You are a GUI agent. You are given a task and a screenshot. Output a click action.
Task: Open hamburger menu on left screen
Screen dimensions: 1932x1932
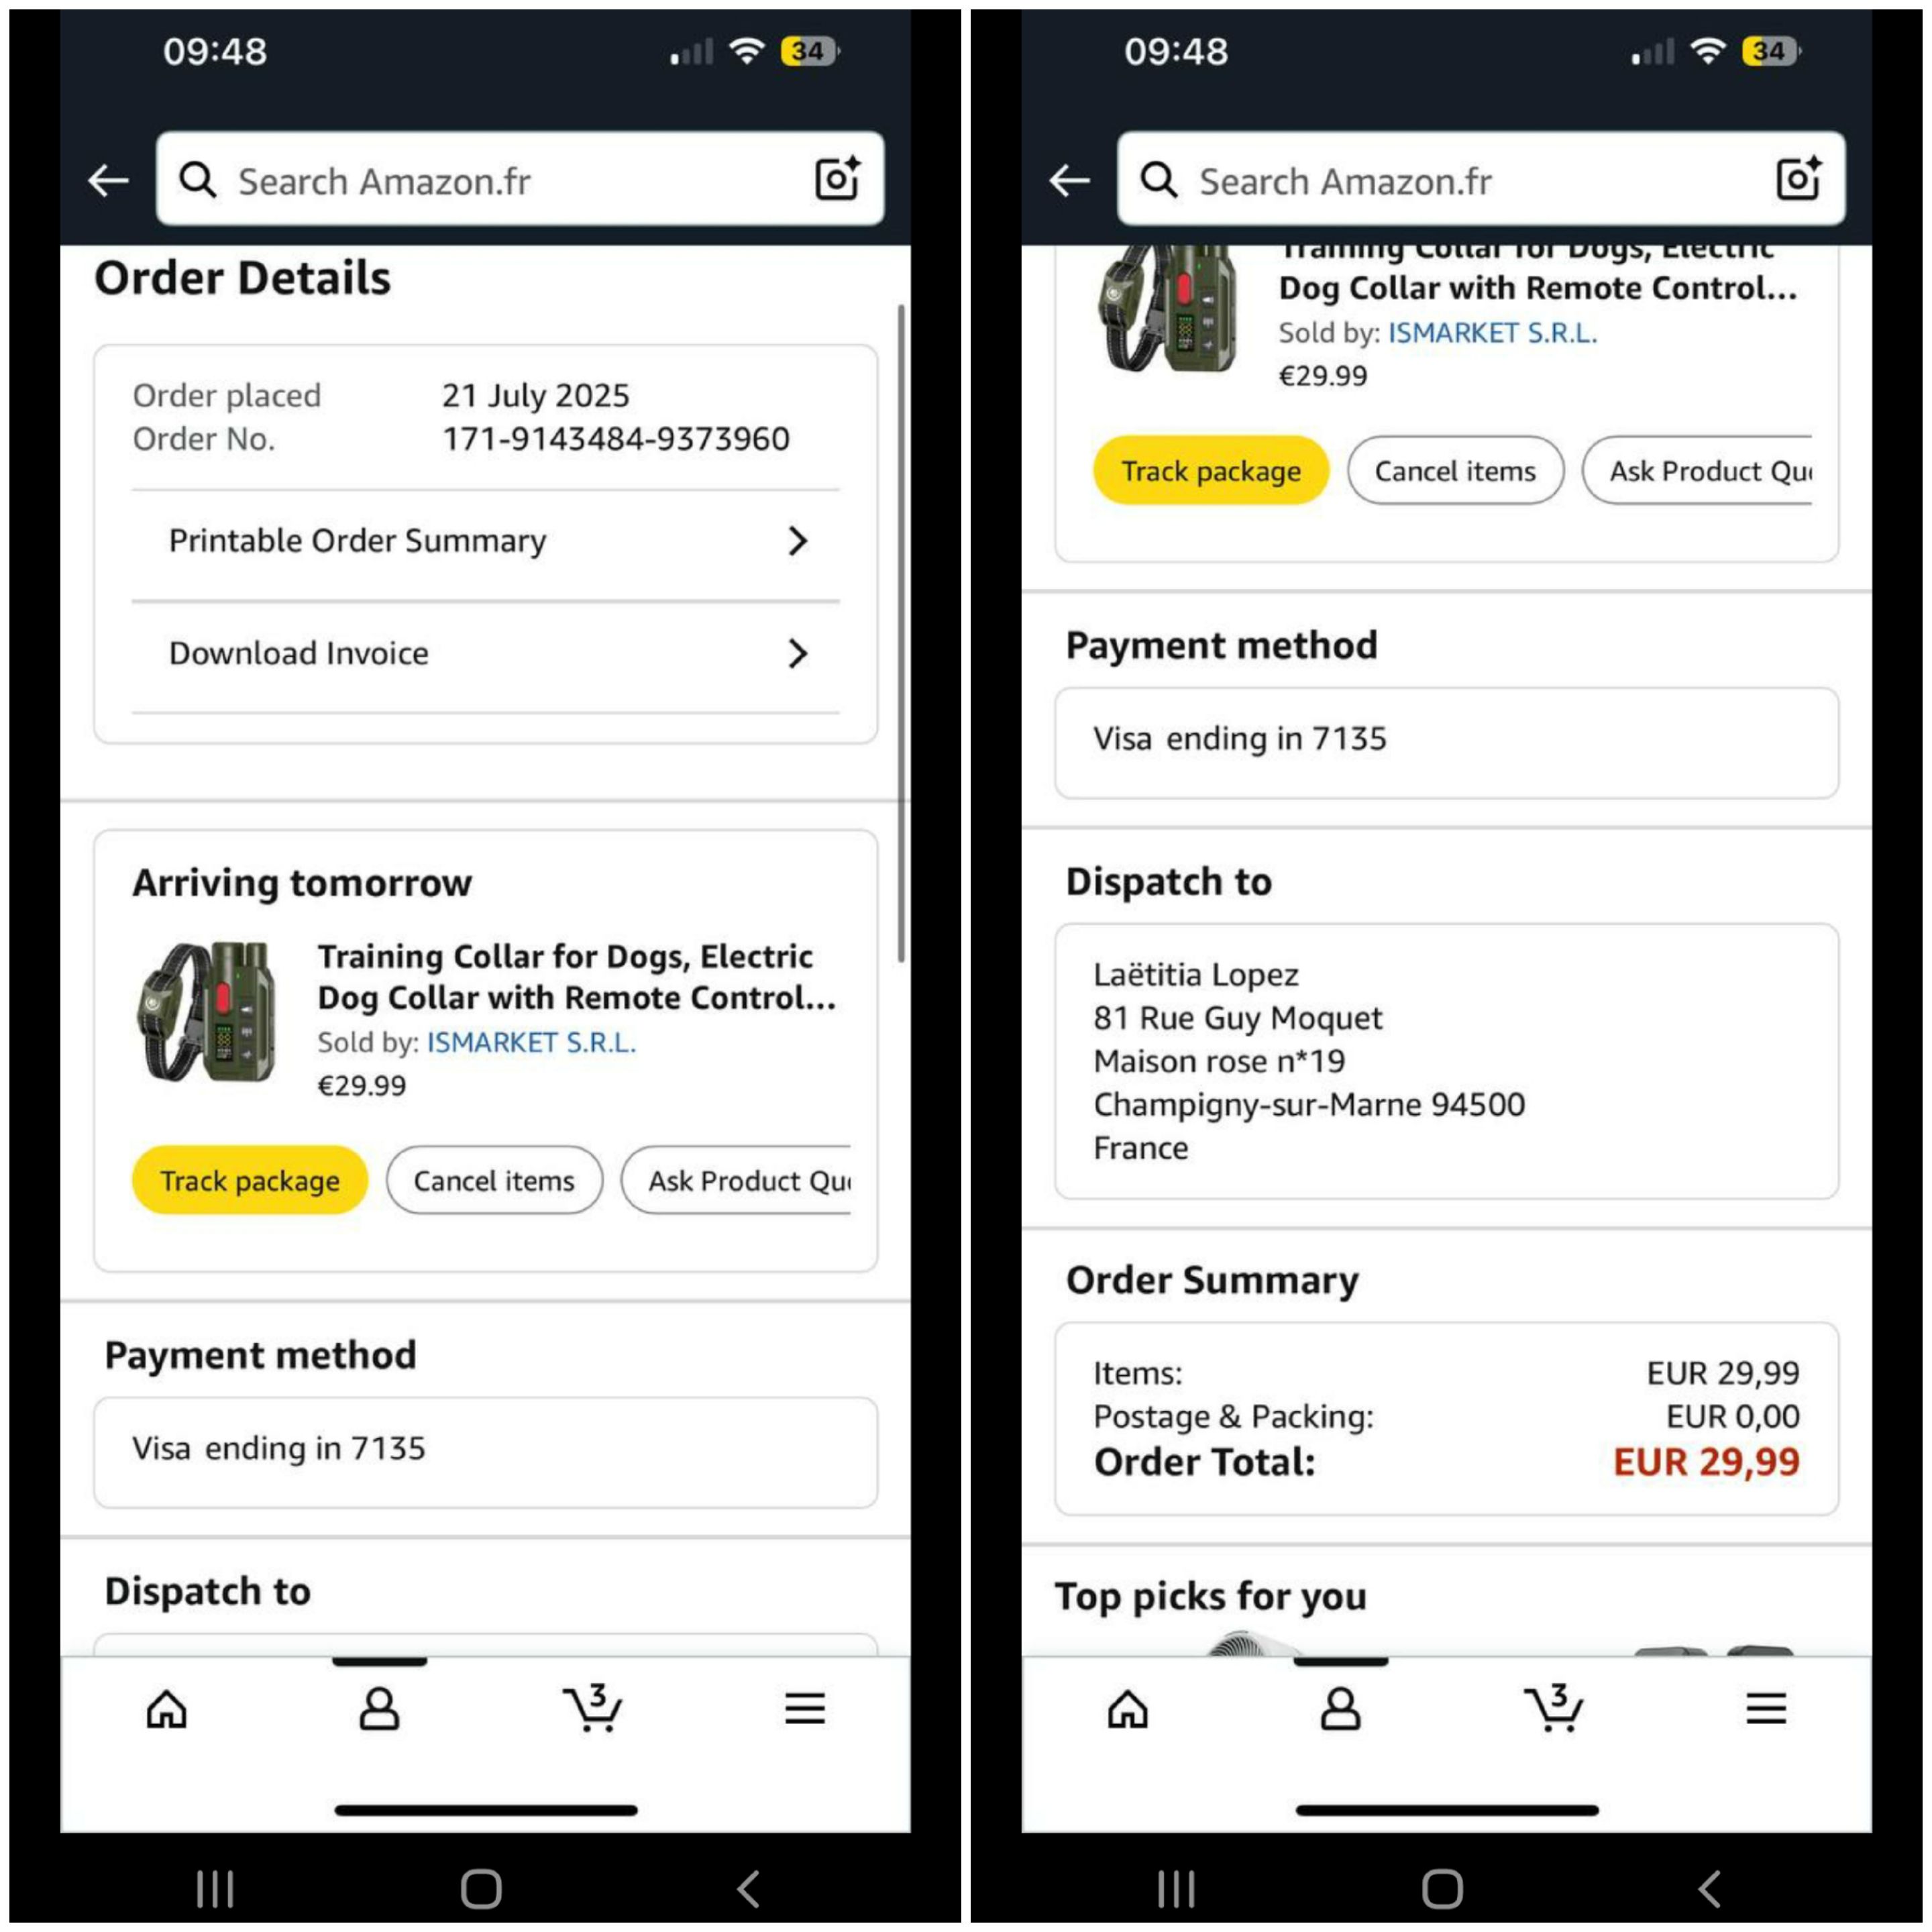tap(805, 1708)
